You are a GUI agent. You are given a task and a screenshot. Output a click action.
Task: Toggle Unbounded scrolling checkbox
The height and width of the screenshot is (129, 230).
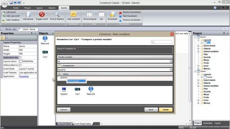(x=20, y=65)
